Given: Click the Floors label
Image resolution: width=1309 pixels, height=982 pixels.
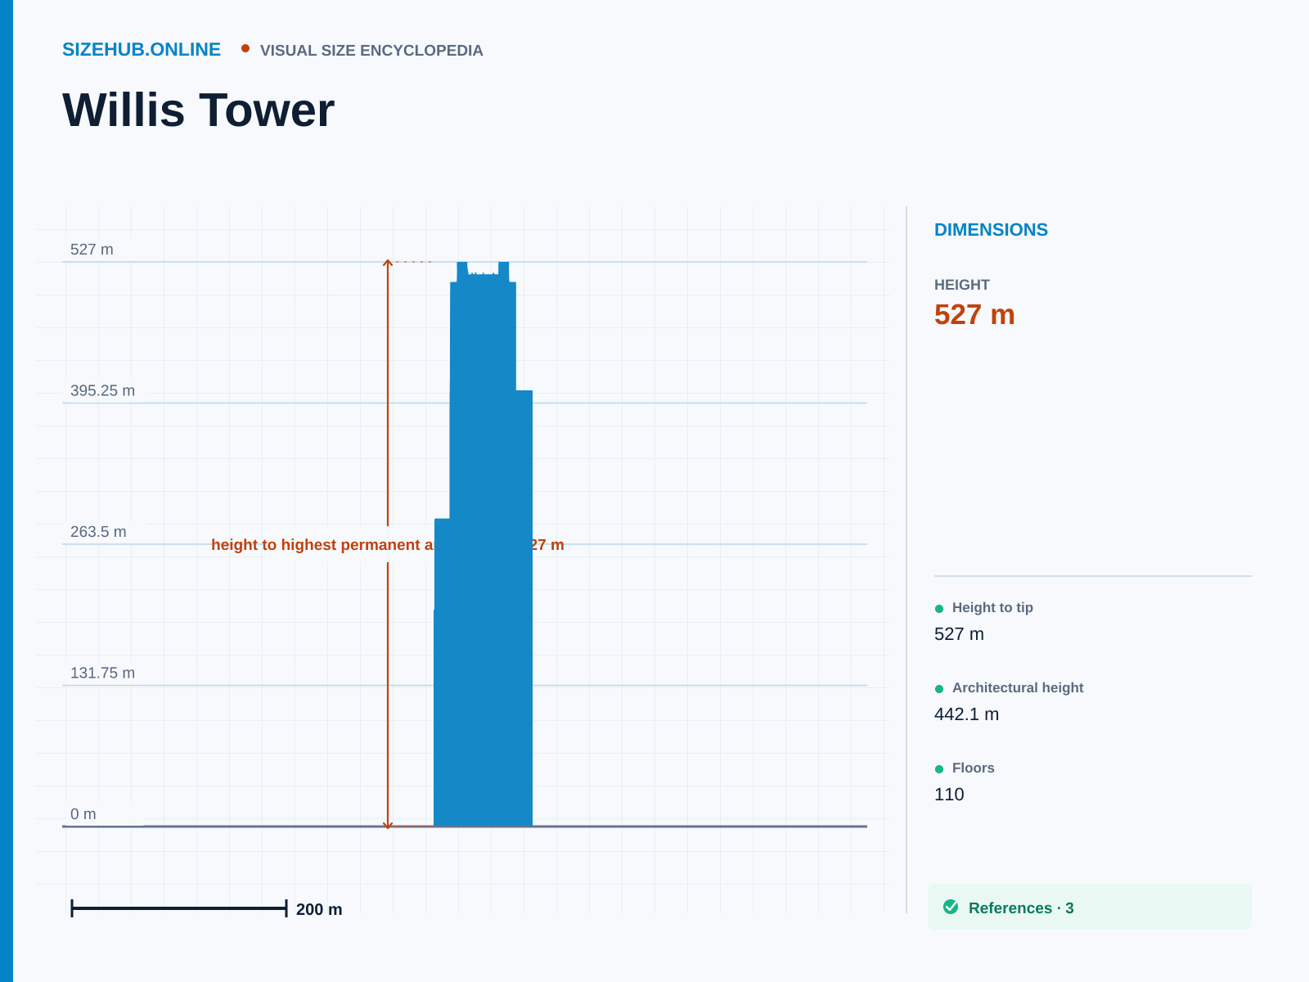Looking at the screenshot, I should click(974, 768).
